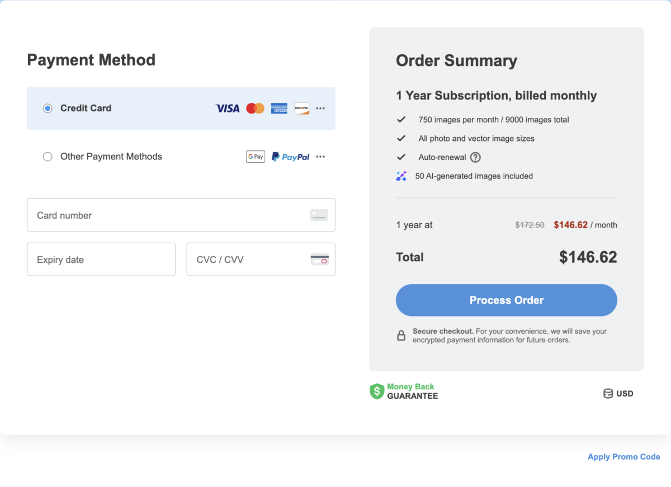Expand more credit card brands via ellipsis
Screen dimensions: 671x487
tap(320, 108)
